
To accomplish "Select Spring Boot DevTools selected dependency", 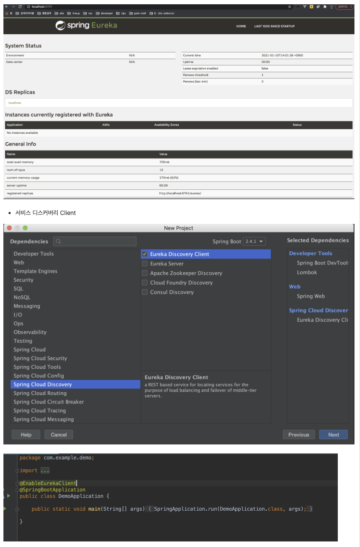I will pyautogui.click(x=322, y=263).
